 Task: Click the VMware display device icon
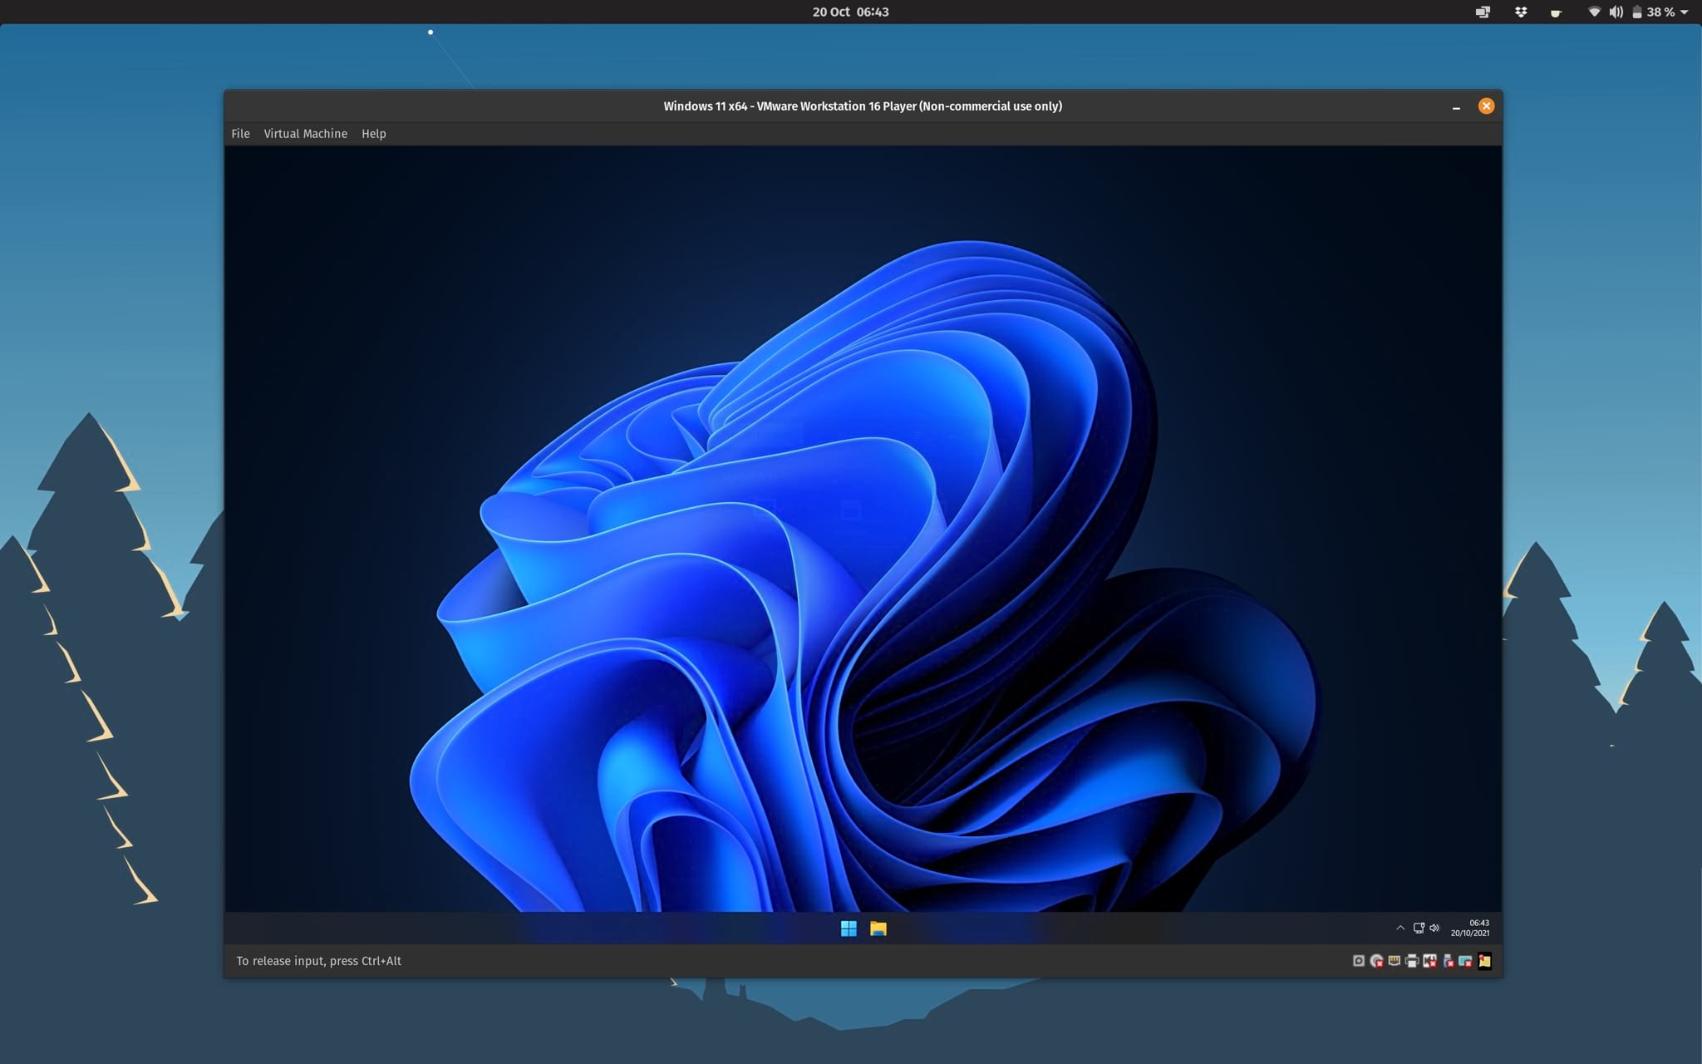pyautogui.click(x=1465, y=961)
